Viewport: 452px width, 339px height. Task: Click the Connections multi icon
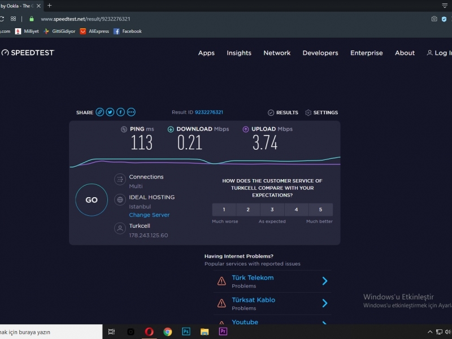click(x=120, y=179)
